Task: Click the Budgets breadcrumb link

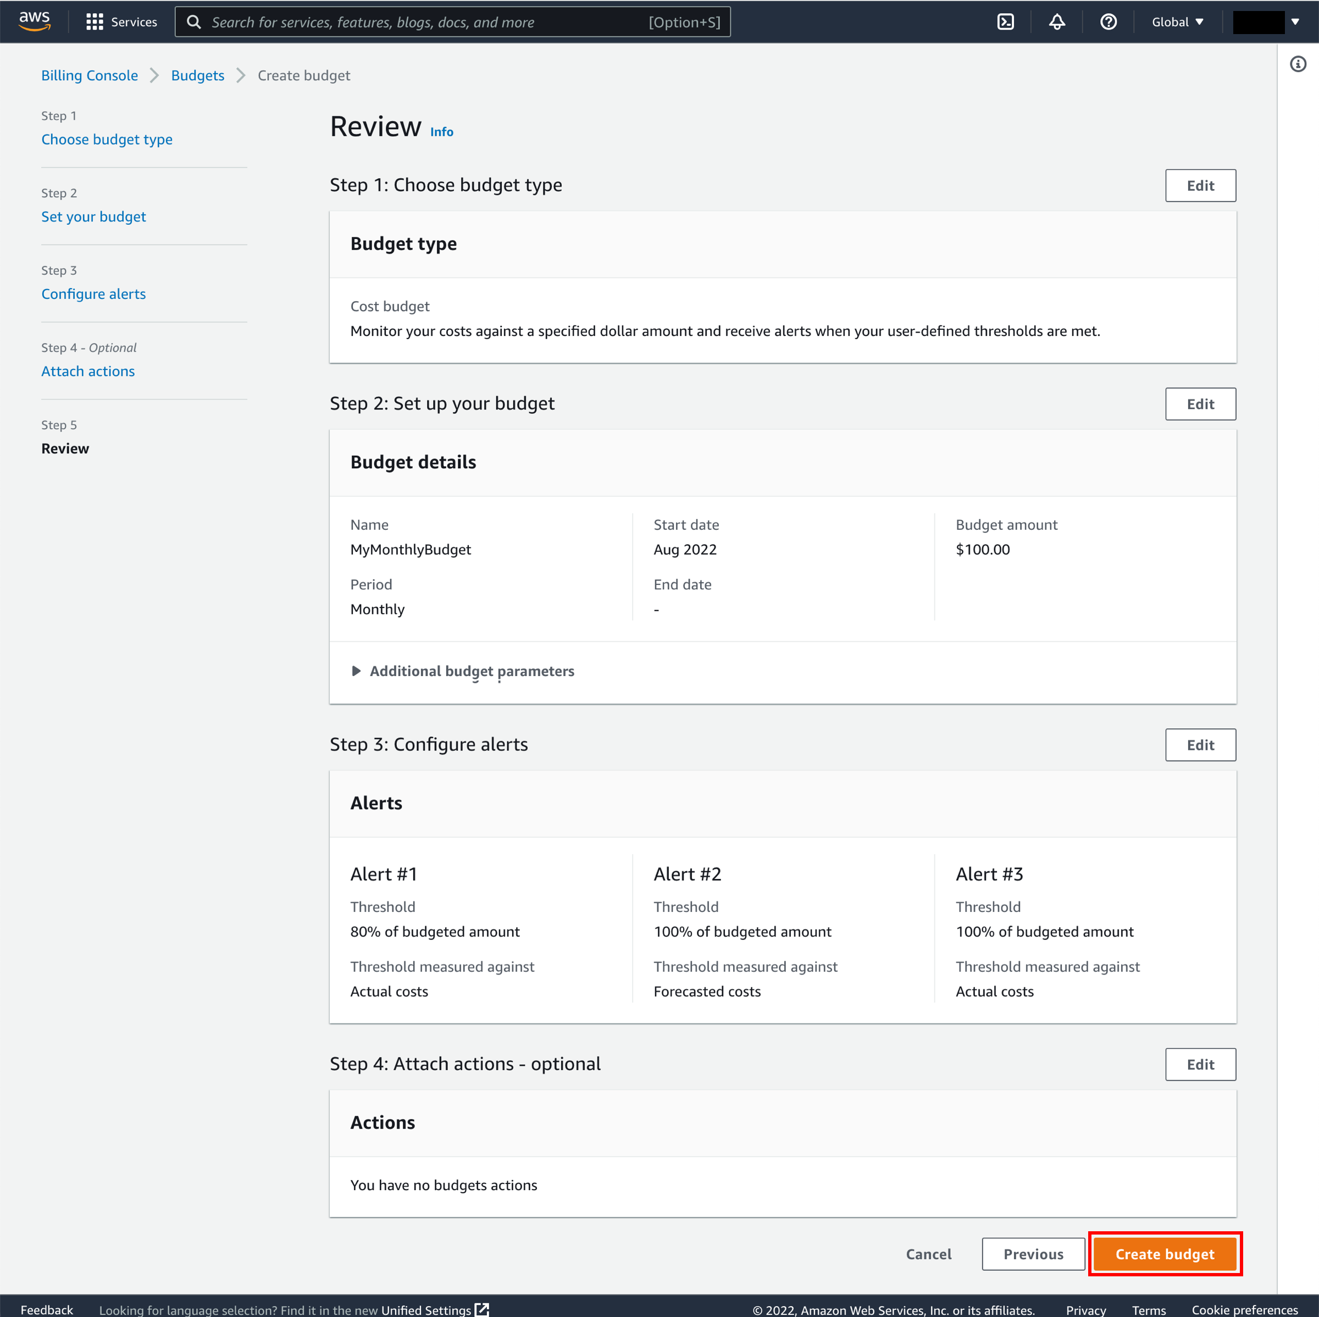Action: tap(198, 75)
